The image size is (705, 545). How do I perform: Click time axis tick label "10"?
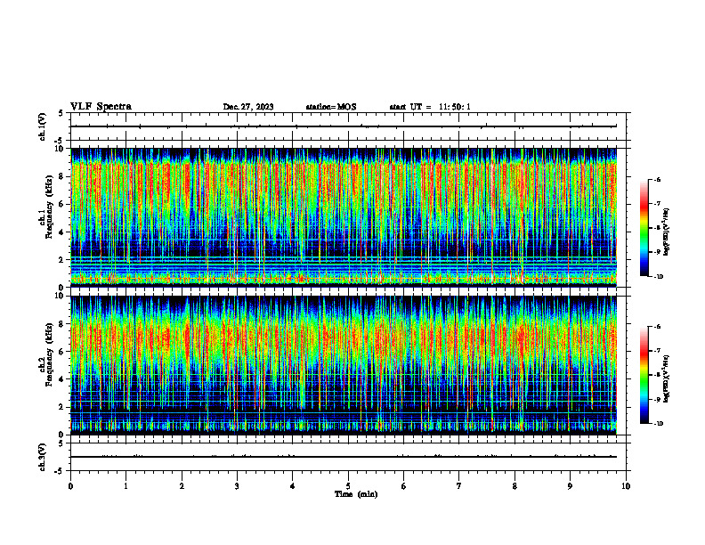(x=626, y=486)
